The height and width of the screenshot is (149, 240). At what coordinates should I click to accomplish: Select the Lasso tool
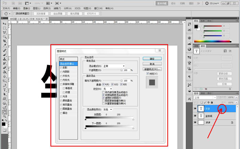(x=5, y=33)
